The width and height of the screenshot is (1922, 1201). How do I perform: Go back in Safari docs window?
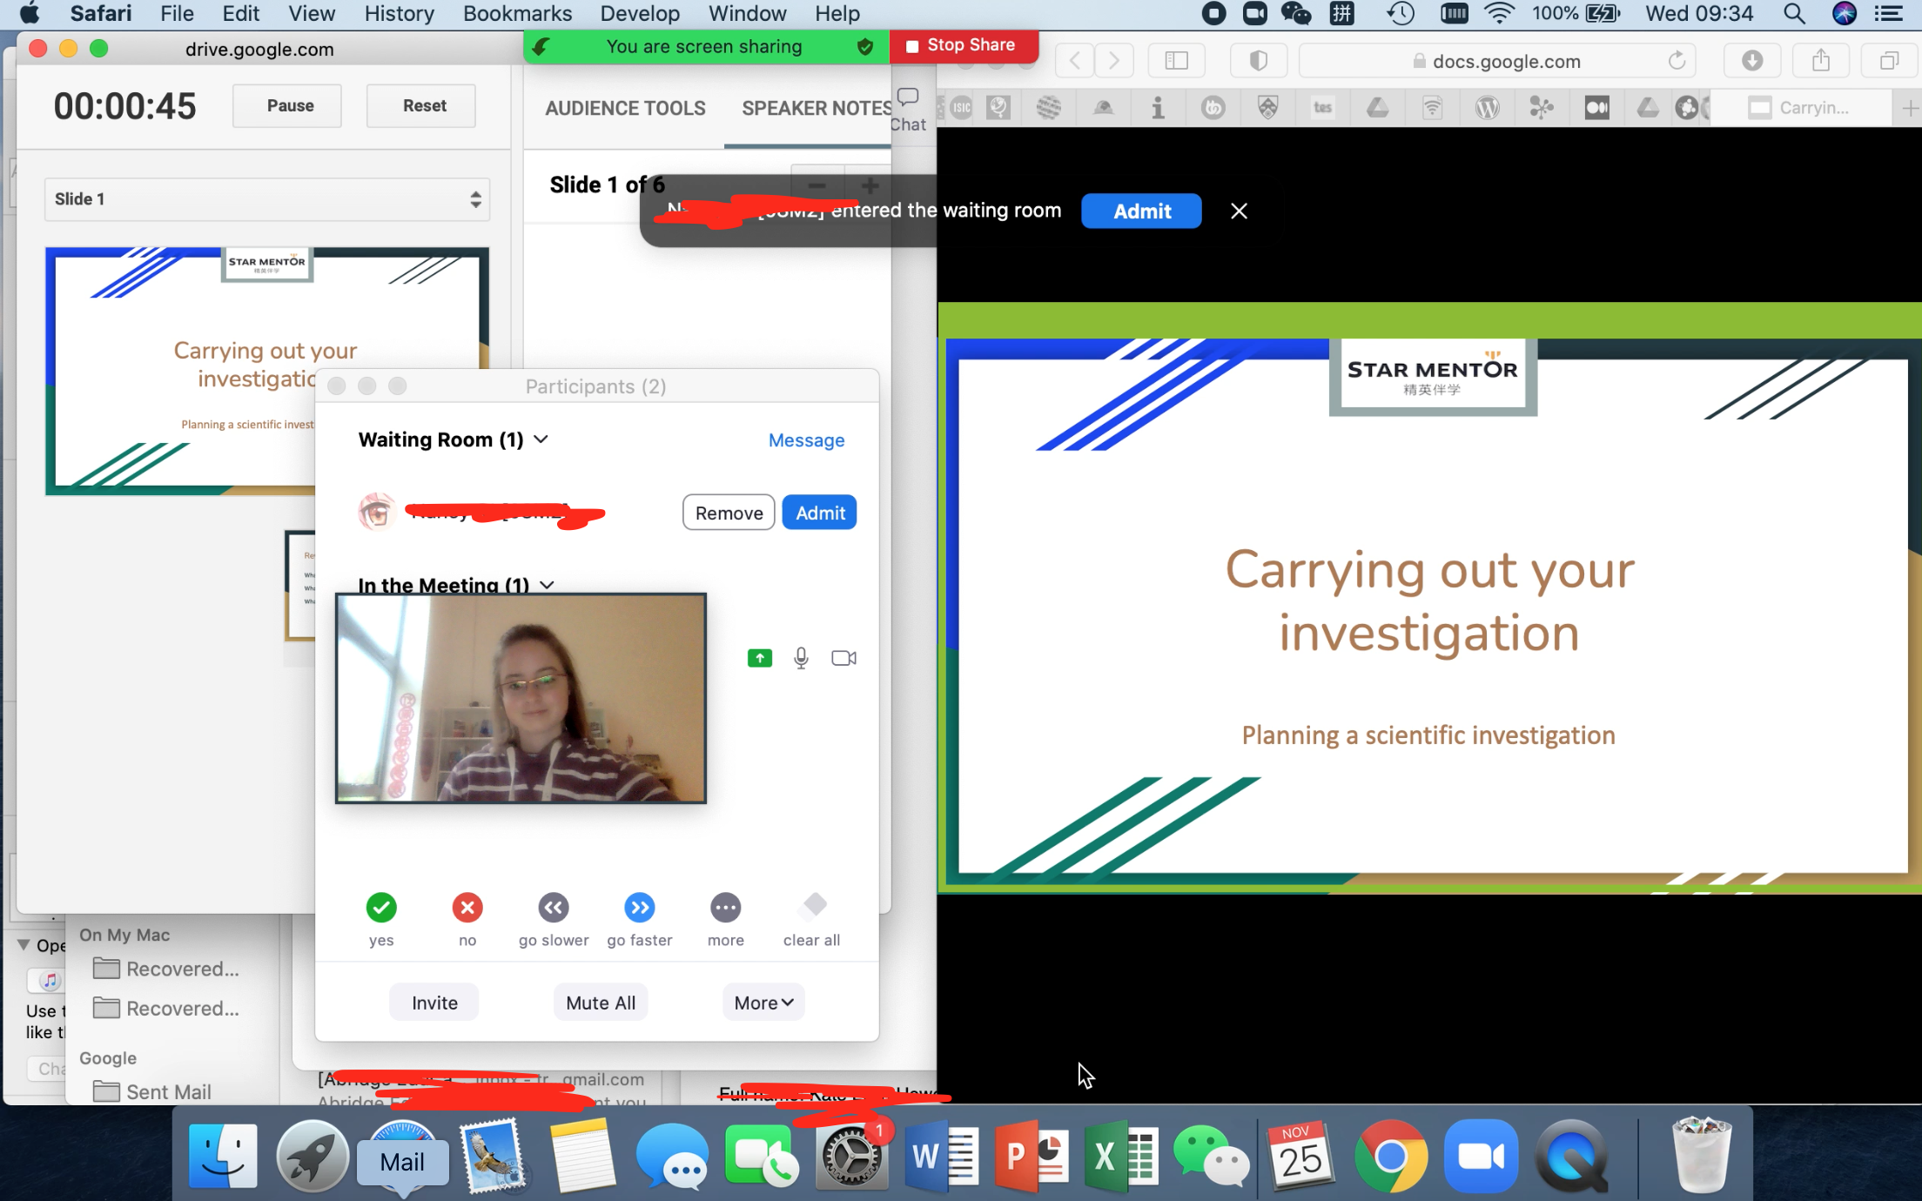1075,61
